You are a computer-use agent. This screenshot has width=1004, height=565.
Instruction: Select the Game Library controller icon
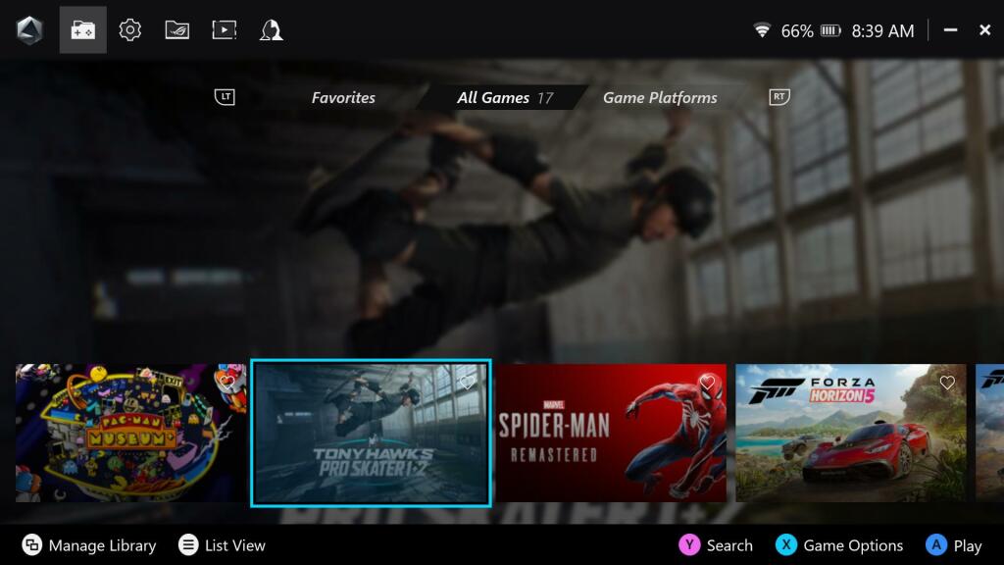click(x=82, y=30)
